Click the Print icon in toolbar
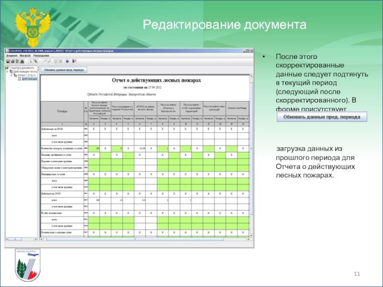 tap(13, 61)
